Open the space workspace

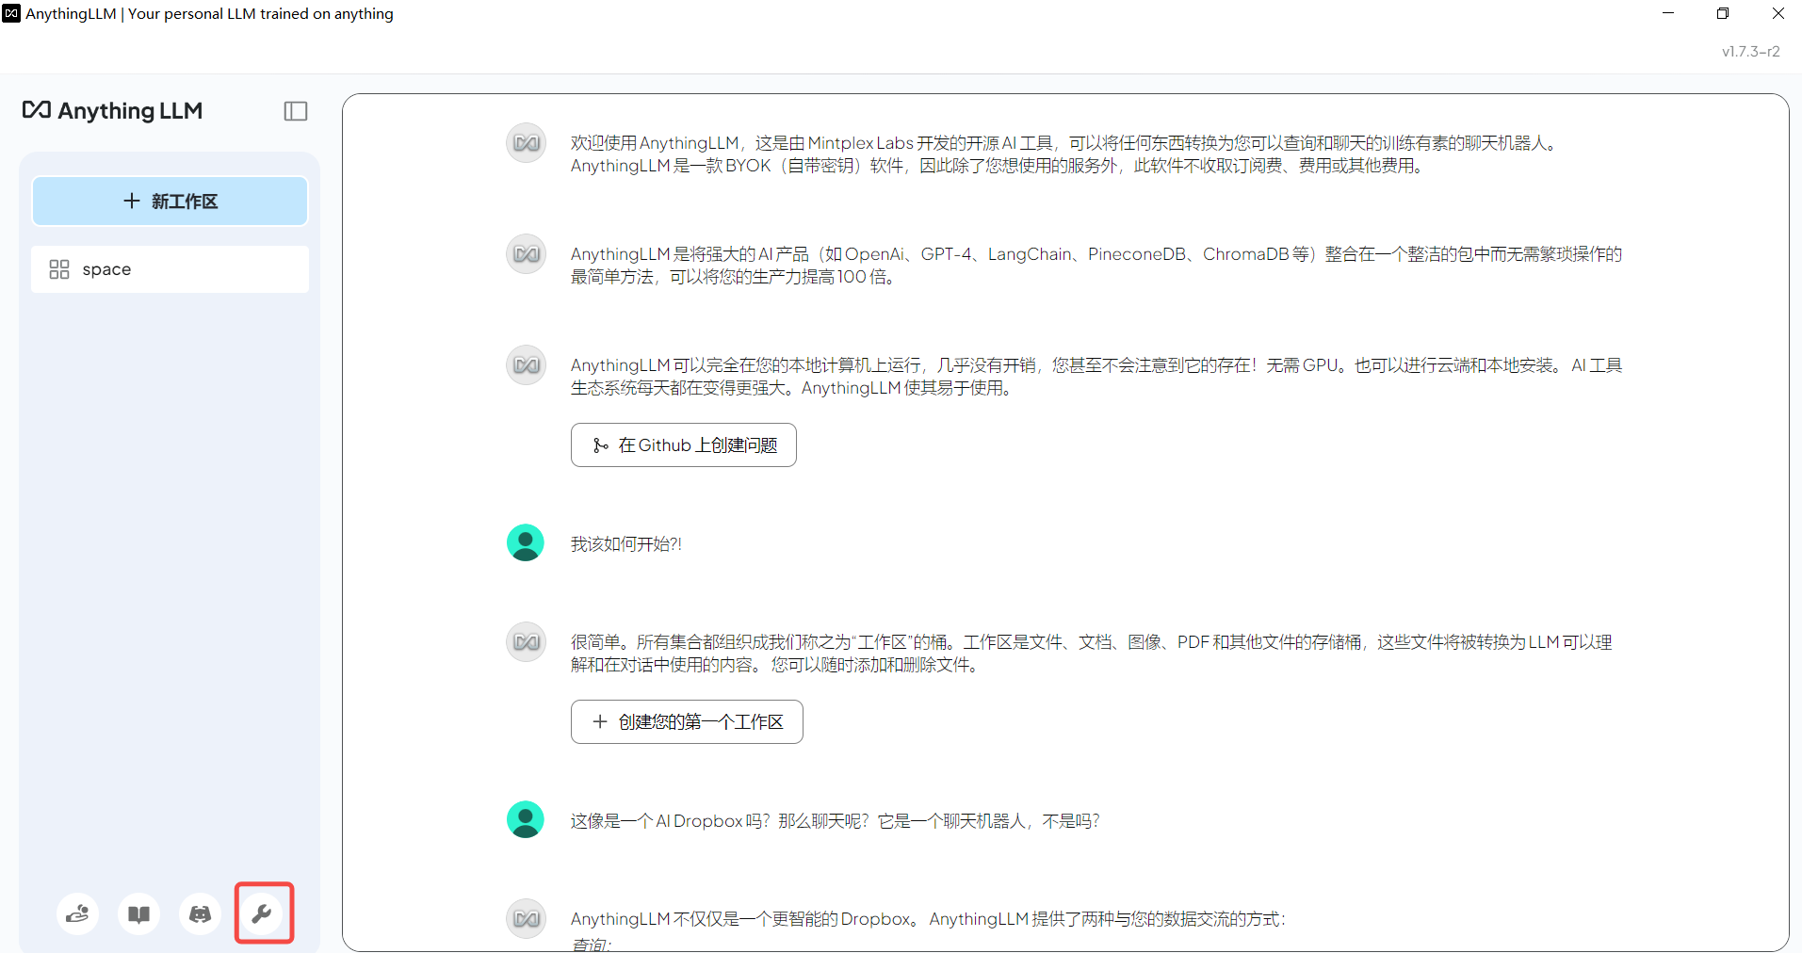[170, 269]
